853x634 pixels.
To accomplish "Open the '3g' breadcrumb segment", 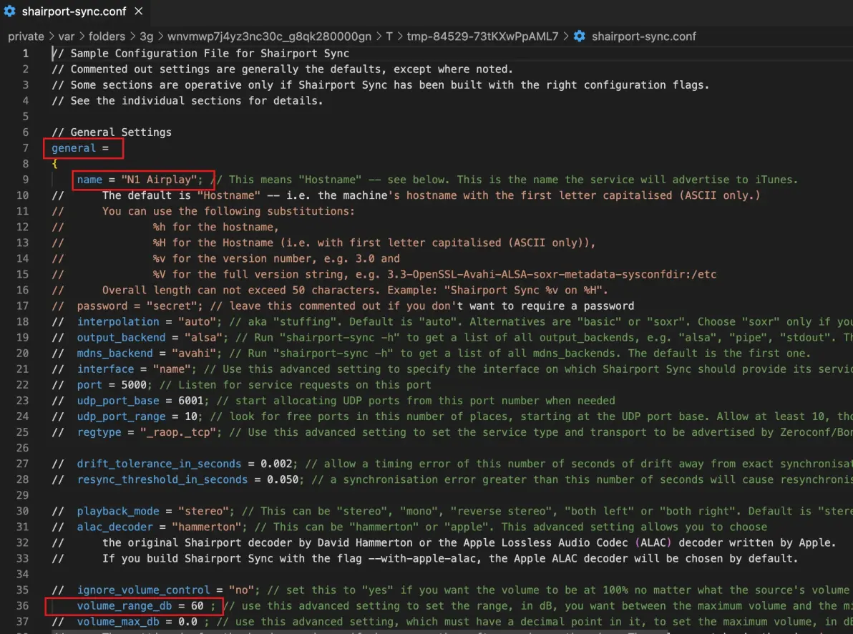I will click(146, 36).
